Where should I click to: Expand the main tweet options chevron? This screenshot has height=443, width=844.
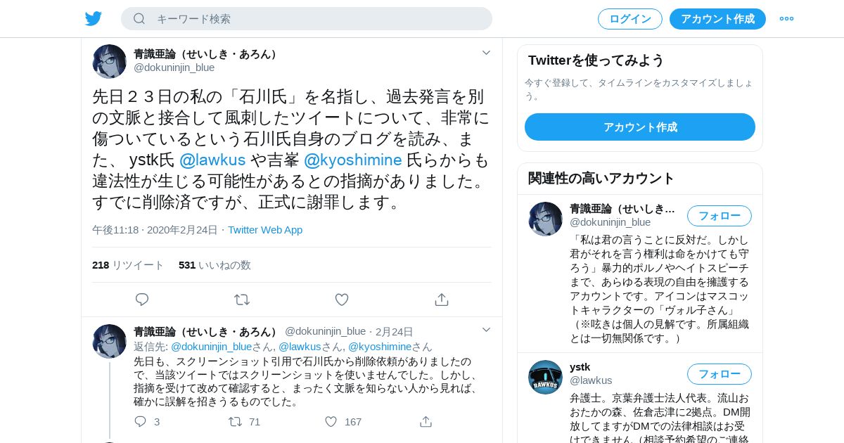click(x=486, y=53)
